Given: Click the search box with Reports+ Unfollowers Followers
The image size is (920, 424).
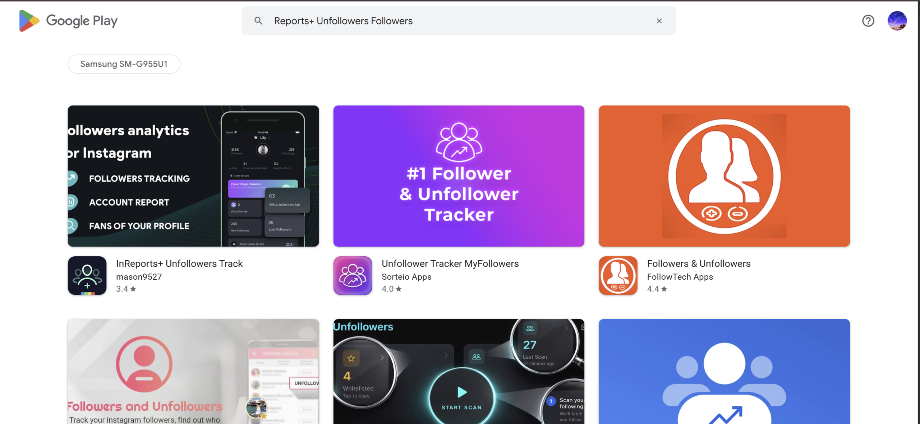Looking at the screenshot, I should click(459, 21).
